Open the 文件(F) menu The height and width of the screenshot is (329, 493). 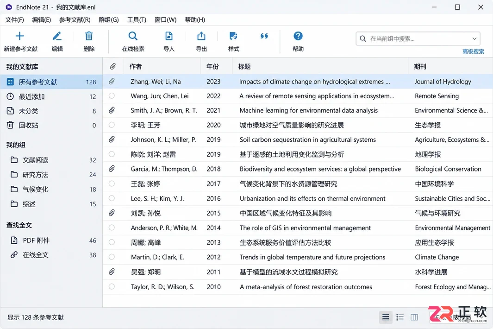(14, 20)
